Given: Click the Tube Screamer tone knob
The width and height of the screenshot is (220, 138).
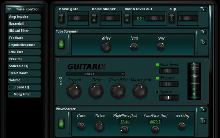Looking at the screenshot, I should tap(161, 47).
